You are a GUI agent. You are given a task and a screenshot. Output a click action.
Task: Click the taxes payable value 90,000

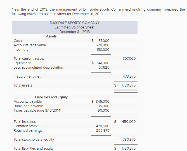103,111
